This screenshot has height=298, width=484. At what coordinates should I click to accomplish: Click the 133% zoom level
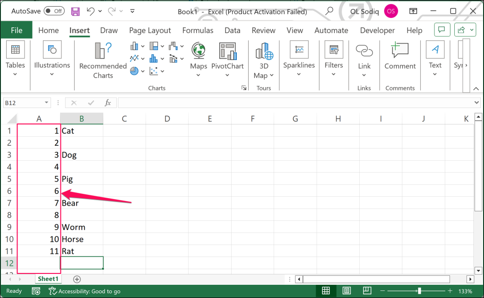click(x=465, y=291)
